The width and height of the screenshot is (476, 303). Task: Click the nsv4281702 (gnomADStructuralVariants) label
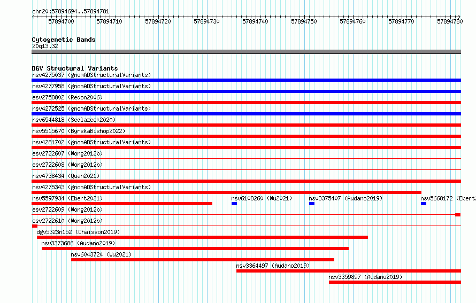[x=91, y=142]
